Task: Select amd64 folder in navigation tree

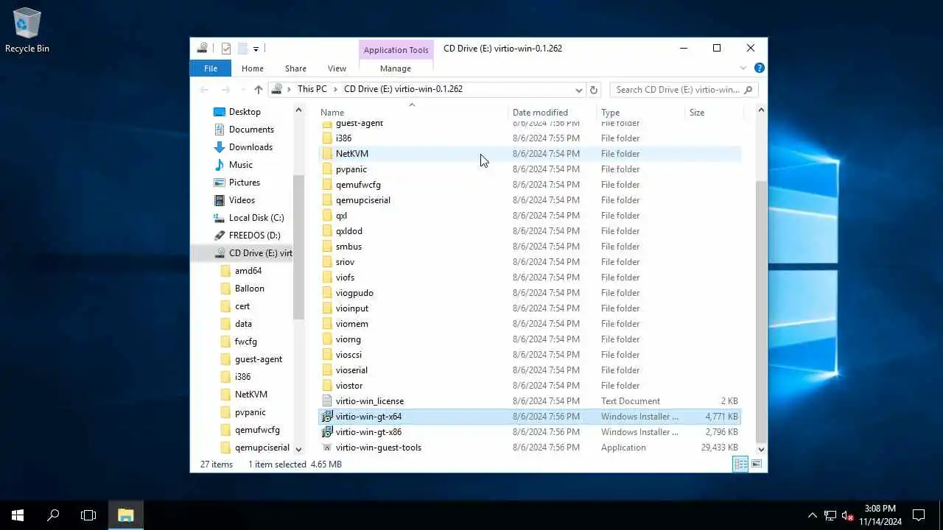Action: pyautogui.click(x=248, y=271)
